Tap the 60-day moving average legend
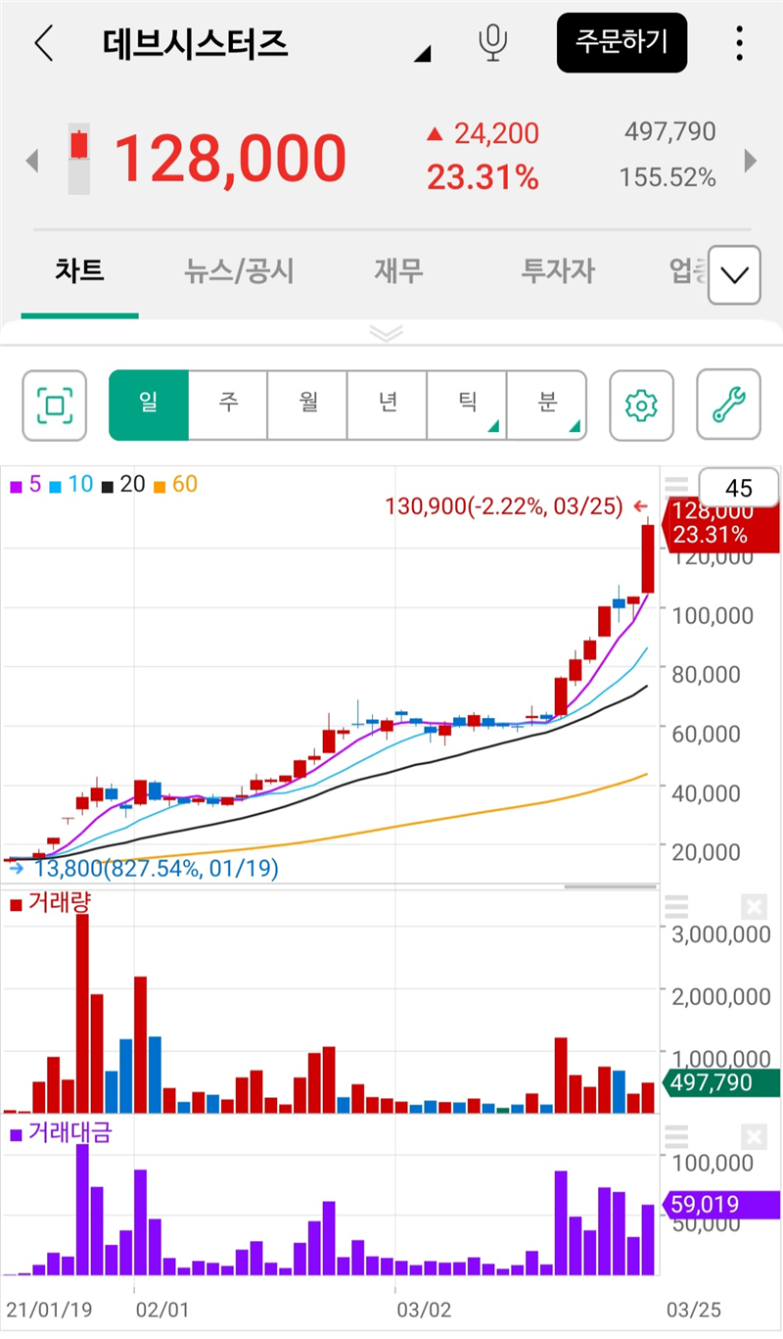783x1339 pixels. click(x=174, y=484)
